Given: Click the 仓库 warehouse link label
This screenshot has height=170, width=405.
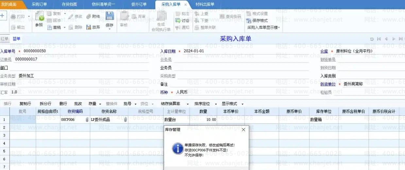Looking at the screenshot, I should (324, 51).
